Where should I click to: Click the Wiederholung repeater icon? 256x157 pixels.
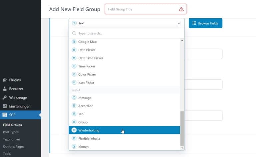click(x=74, y=130)
